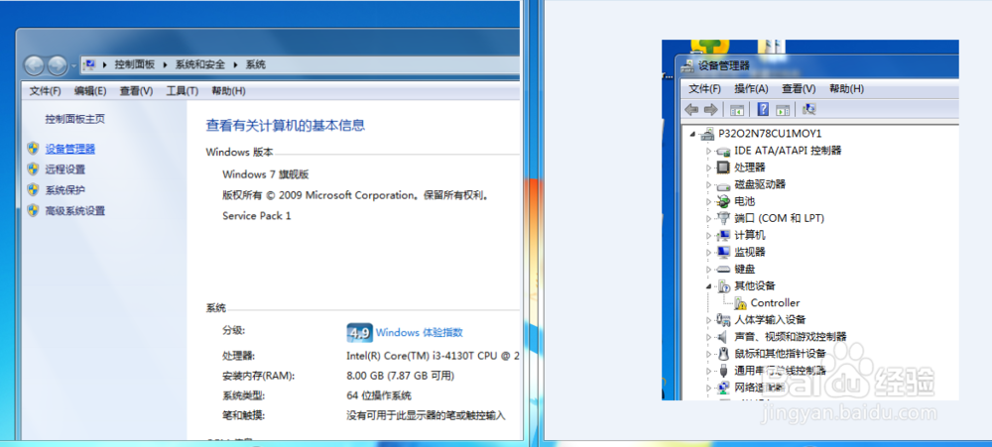Click the 声音、视频和游戏控制器 speaker icon
Image resolution: width=992 pixels, height=447 pixels.
pos(723,337)
